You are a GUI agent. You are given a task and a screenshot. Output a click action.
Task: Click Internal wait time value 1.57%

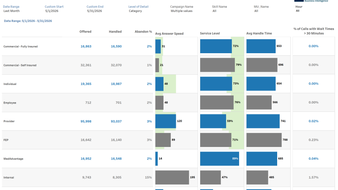tap(313, 177)
